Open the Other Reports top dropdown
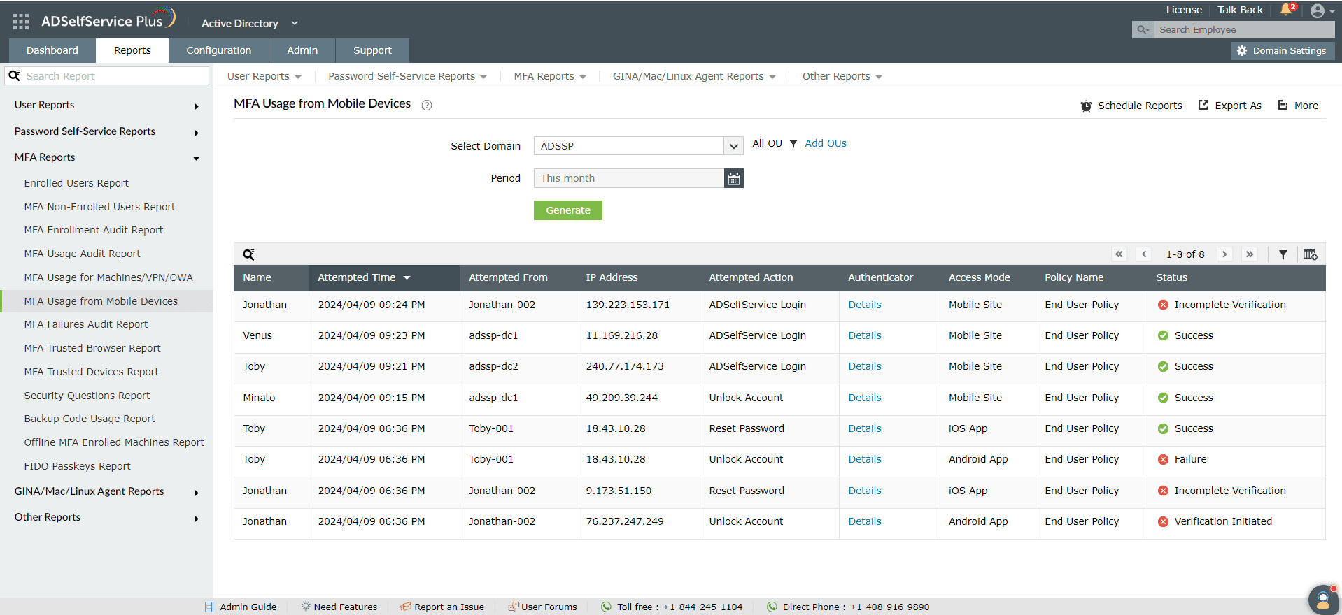The image size is (1342, 615). pyautogui.click(x=842, y=76)
